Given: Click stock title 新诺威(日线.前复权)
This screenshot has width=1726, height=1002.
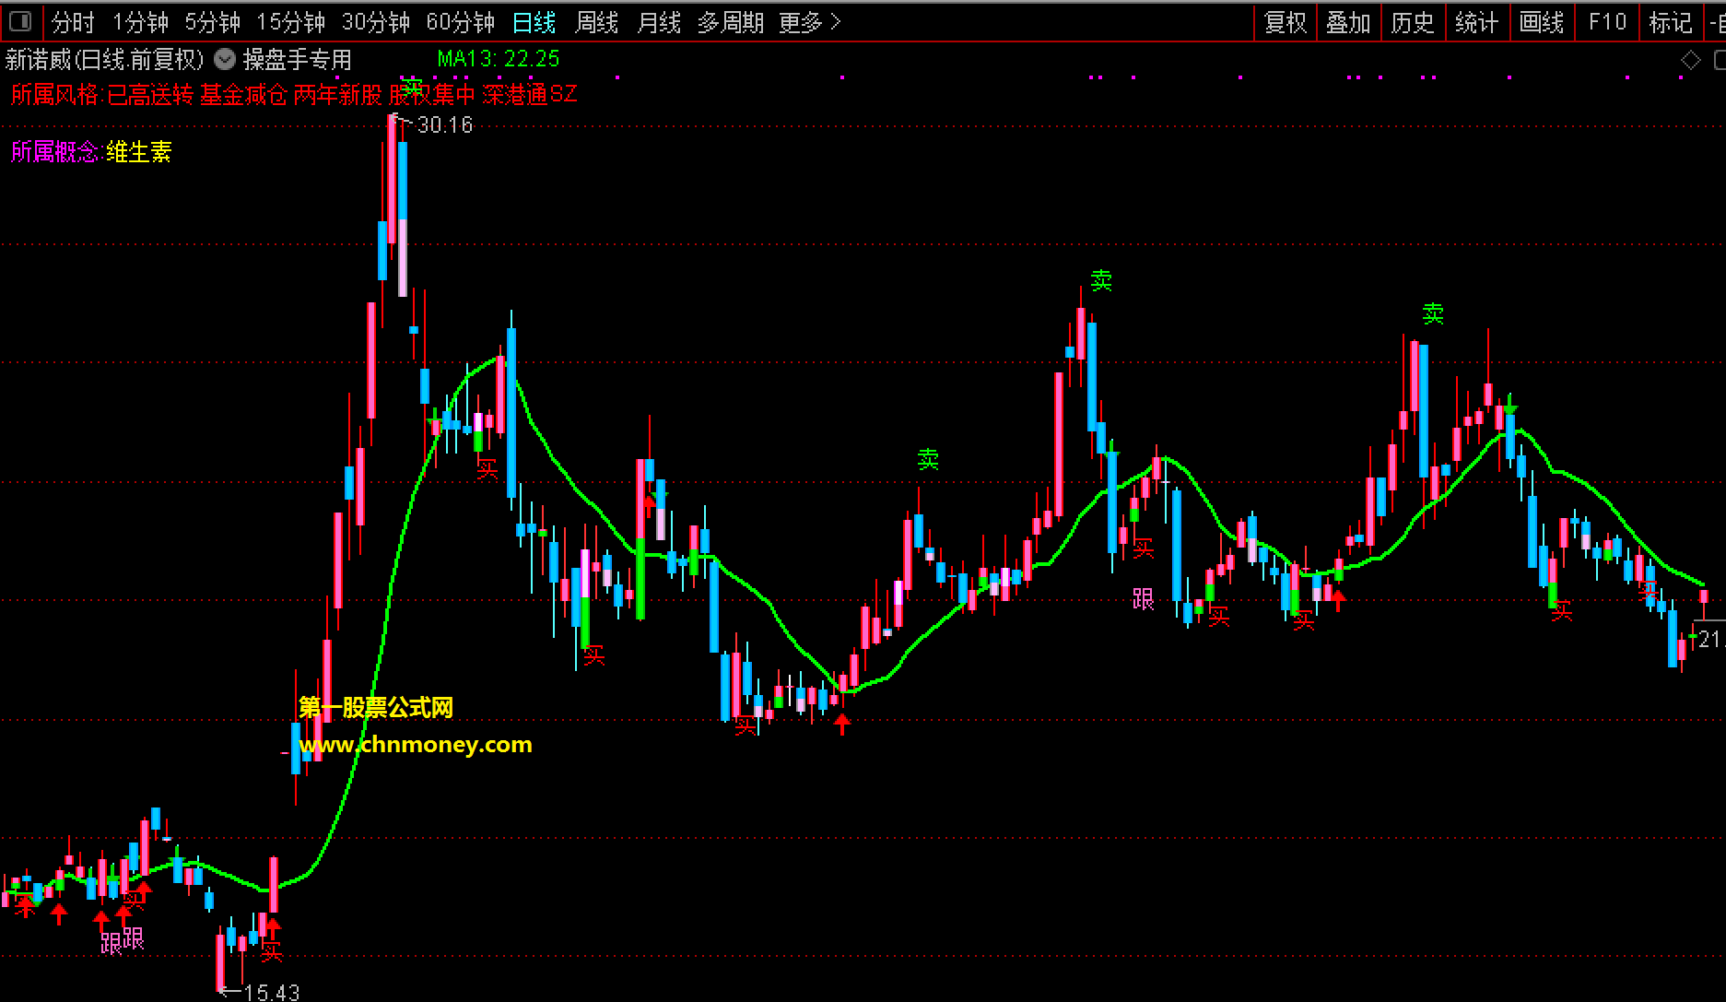Looking at the screenshot, I should pos(105,60).
